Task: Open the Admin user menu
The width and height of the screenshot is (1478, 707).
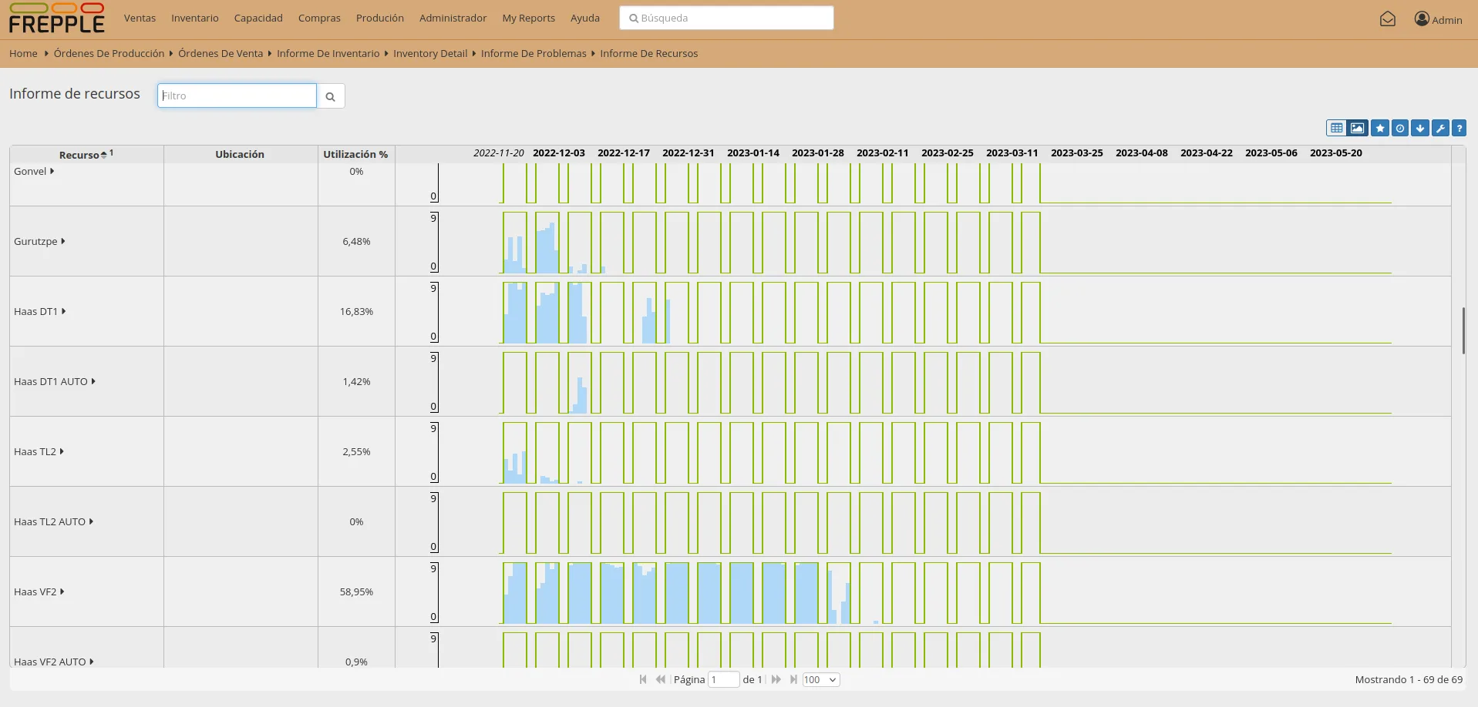Action: (1439, 19)
